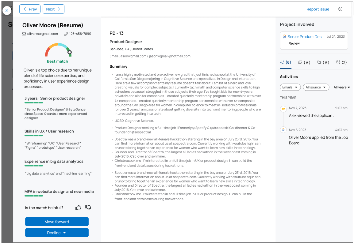This screenshot has width=354, height=243.
Task: Click the thumbs up helpful icon
Action: [x=79, y=208]
